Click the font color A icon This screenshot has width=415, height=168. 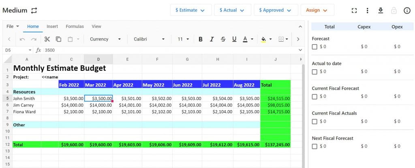pos(245,39)
